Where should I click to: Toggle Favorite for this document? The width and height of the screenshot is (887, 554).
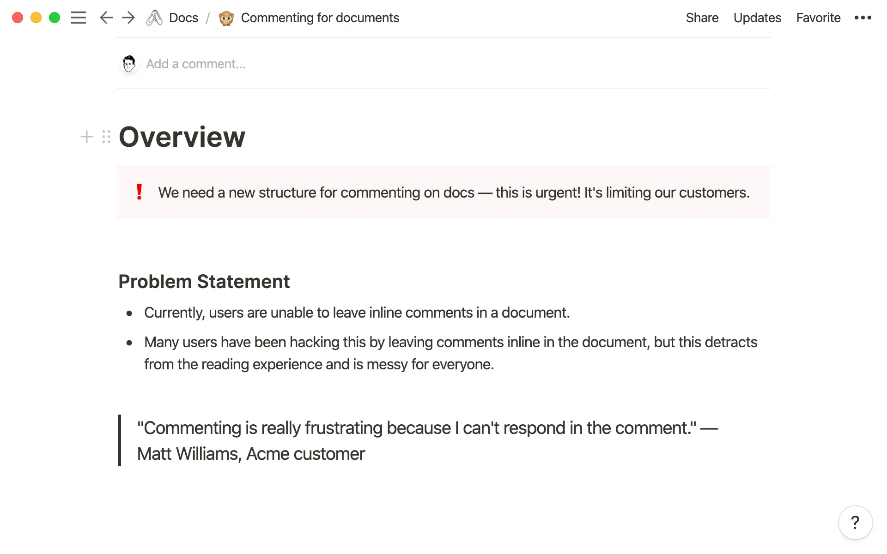[x=818, y=18]
